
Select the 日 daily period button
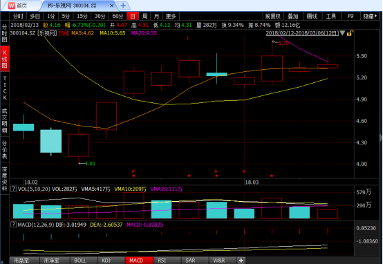click(133, 17)
